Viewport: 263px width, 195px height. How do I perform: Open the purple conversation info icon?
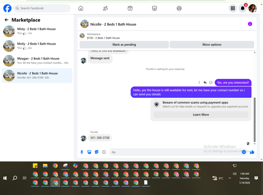[250, 24]
